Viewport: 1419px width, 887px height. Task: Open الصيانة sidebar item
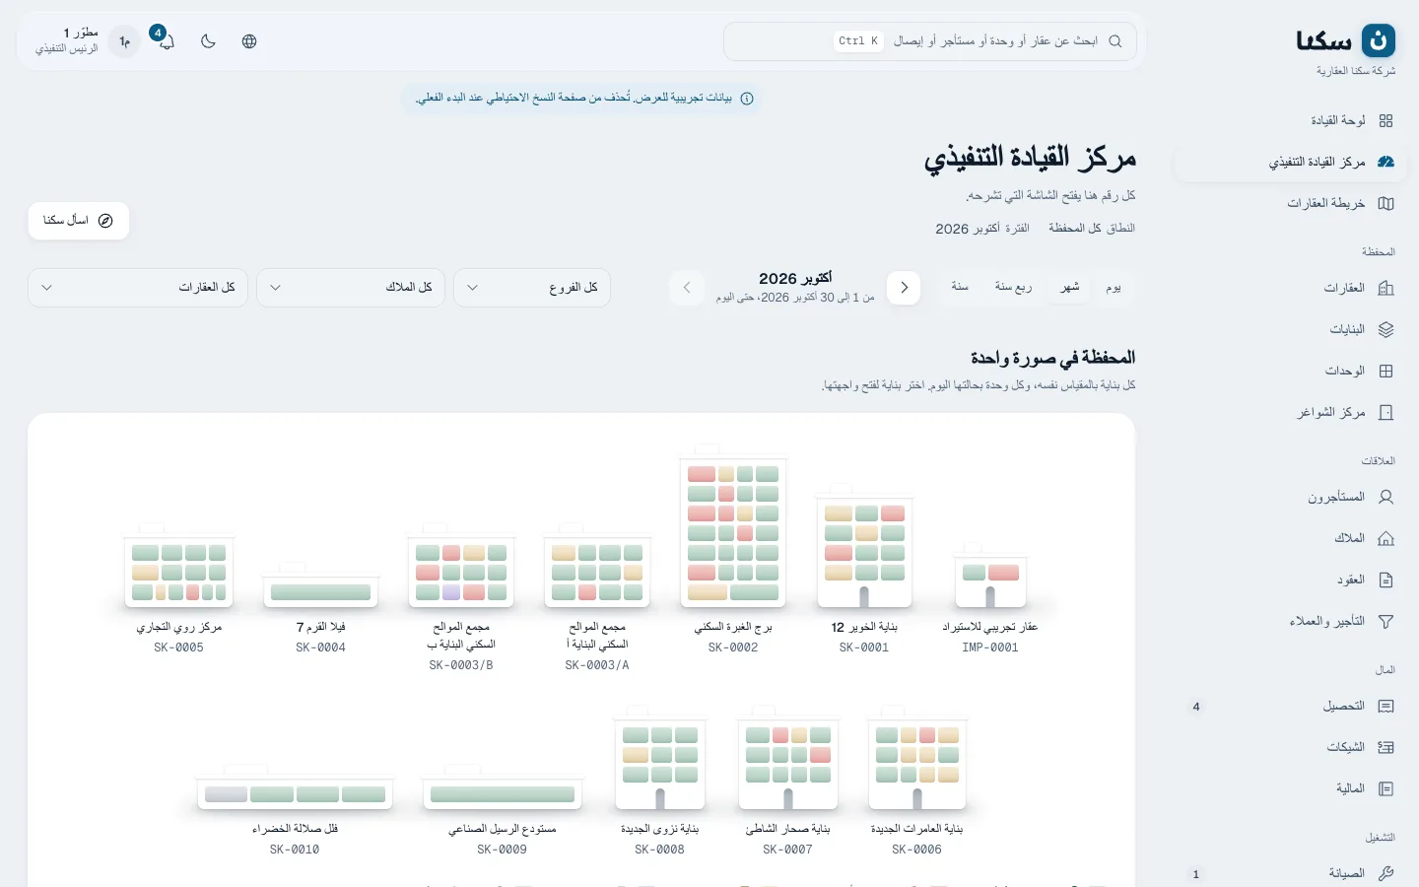1291,873
